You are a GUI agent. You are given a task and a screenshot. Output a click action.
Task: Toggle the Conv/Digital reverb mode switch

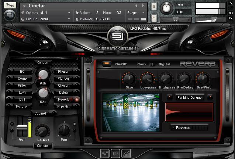click(152, 64)
